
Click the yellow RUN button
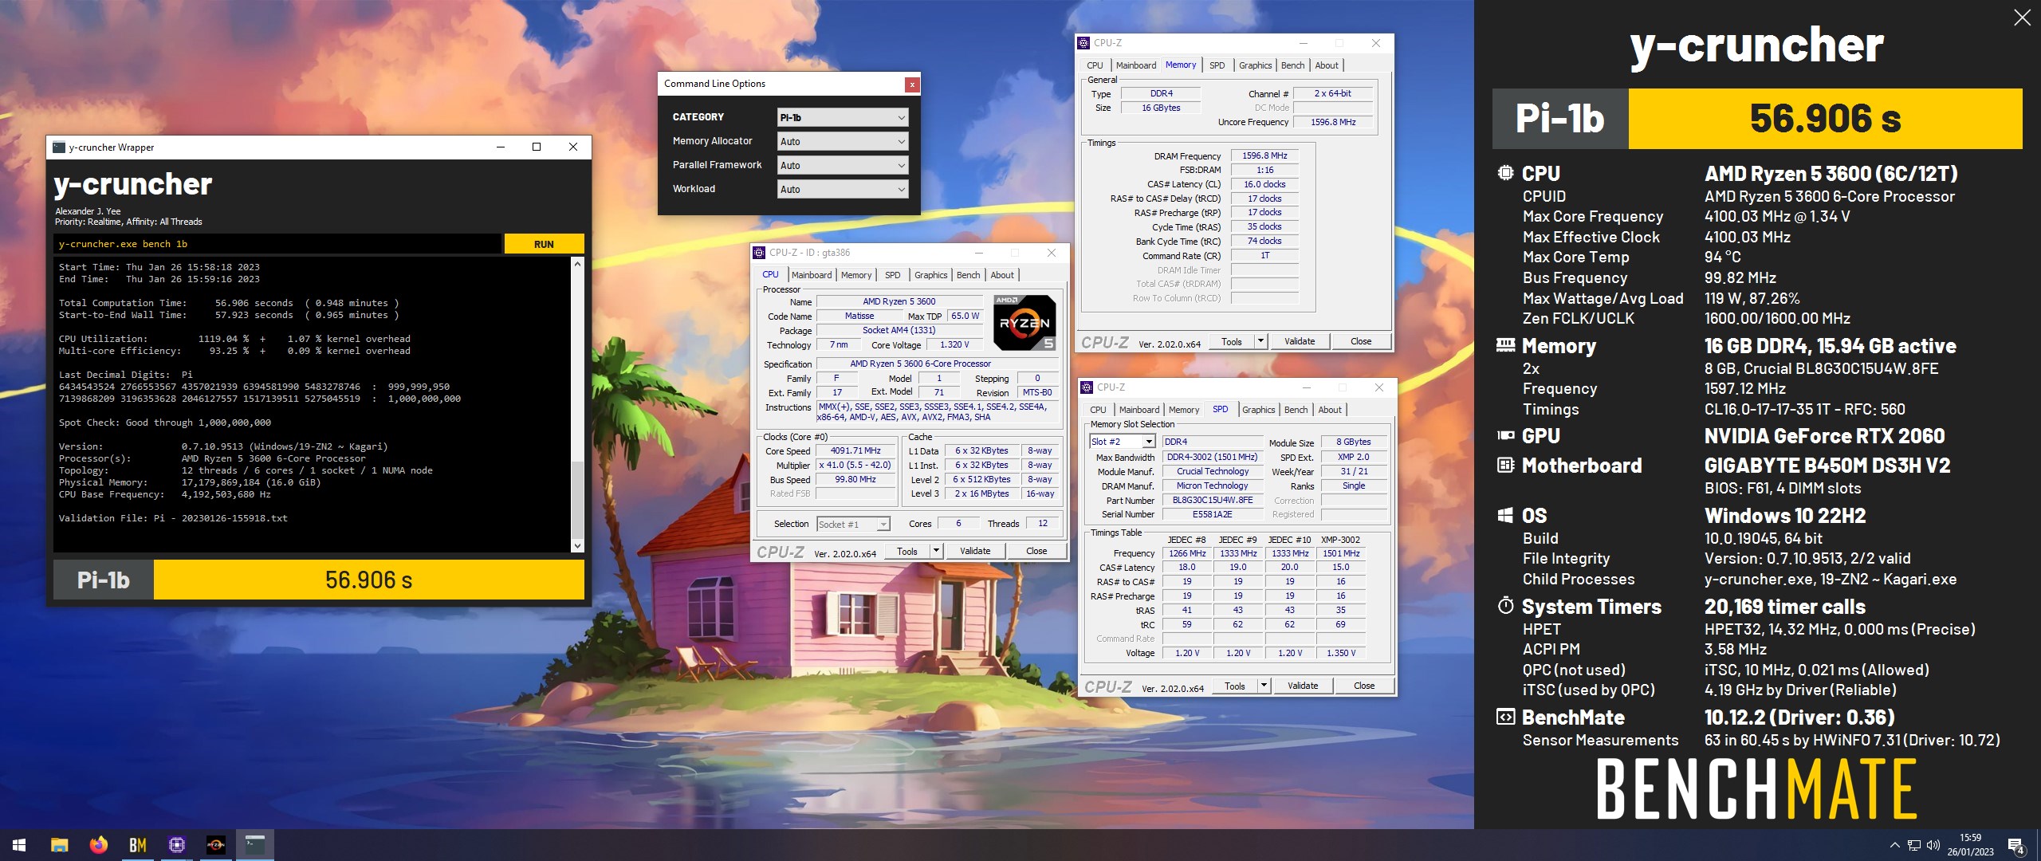coord(544,244)
